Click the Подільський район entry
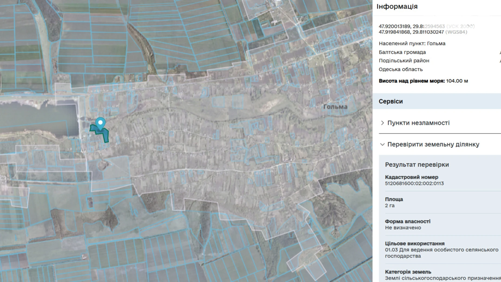Image resolution: width=501 pixels, height=282 pixels. coord(404,61)
